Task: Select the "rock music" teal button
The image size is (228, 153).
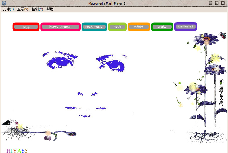Action: point(94,27)
